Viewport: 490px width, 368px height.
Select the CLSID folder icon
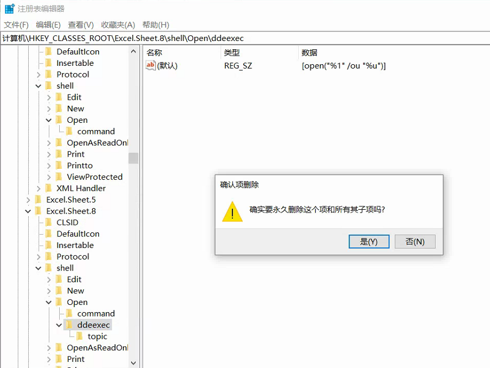(x=49, y=222)
